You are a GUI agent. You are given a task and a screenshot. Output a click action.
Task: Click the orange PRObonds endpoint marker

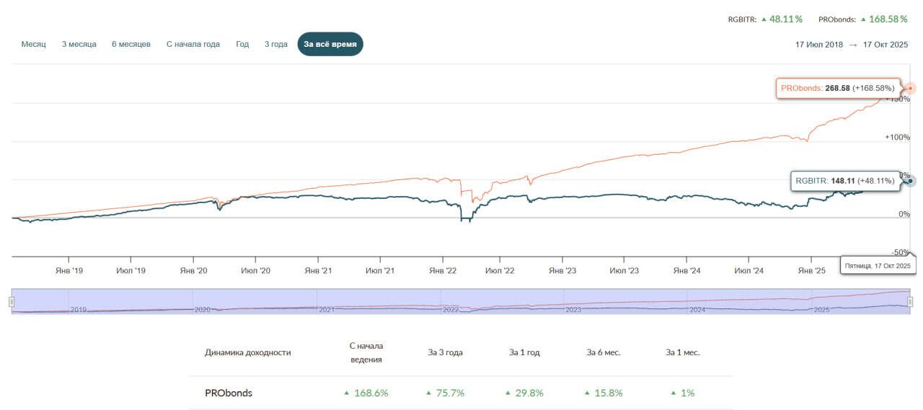tap(911, 88)
